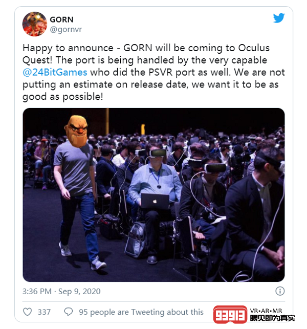Follow the @24BitGames mention link
The height and width of the screenshot is (329, 307).
[55, 72]
